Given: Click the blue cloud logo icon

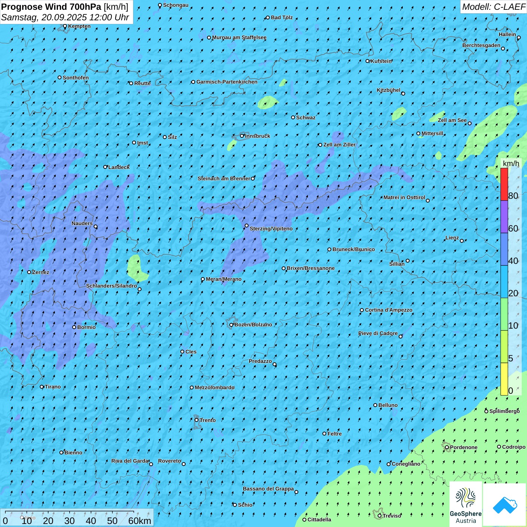Looking at the screenshot, I should [504, 505].
